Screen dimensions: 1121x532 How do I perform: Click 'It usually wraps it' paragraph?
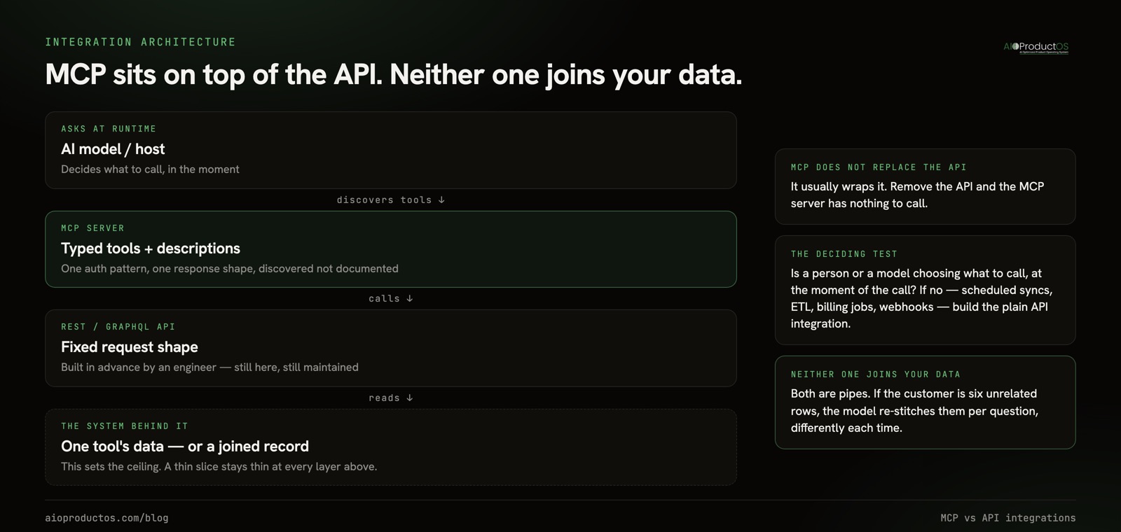(917, 195)
